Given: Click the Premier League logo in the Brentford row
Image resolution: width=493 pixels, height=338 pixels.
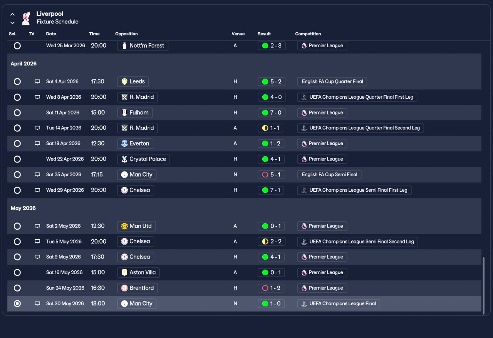Looking at the screenshot, I should click(304, 288).
